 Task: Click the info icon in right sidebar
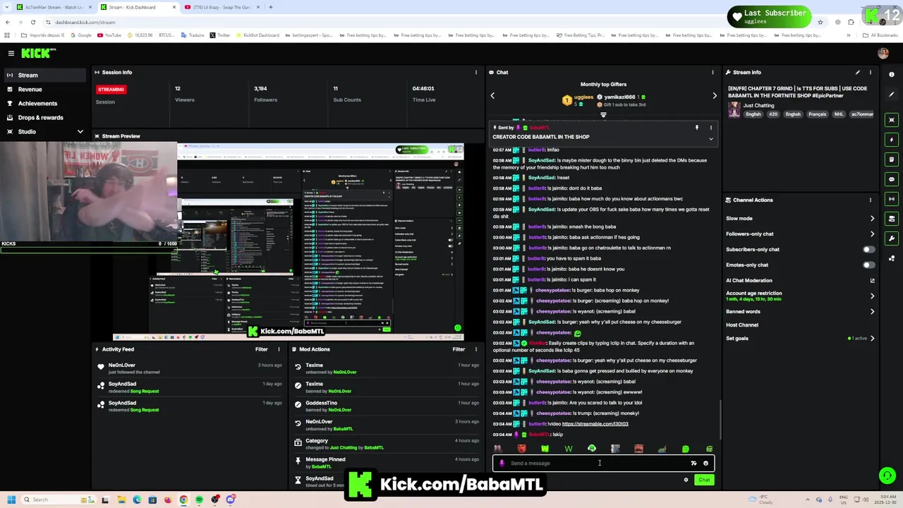click(892, 75)
